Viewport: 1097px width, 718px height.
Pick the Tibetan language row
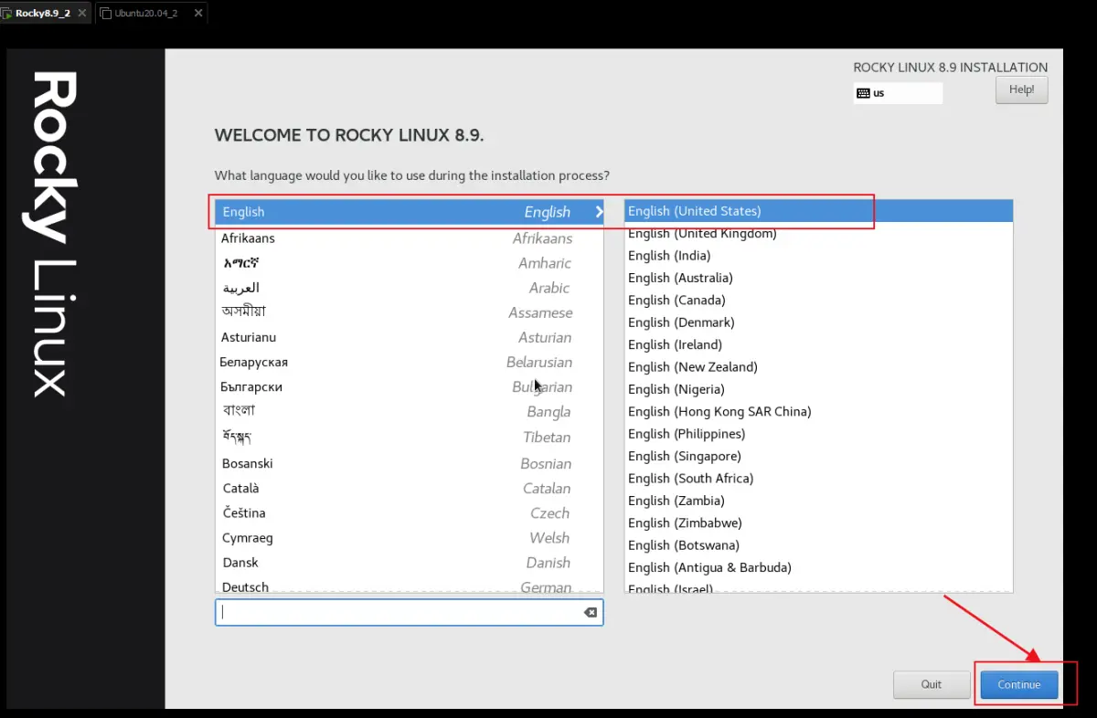(410, 437)
